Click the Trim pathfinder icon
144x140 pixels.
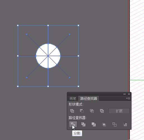coord(83,124)
